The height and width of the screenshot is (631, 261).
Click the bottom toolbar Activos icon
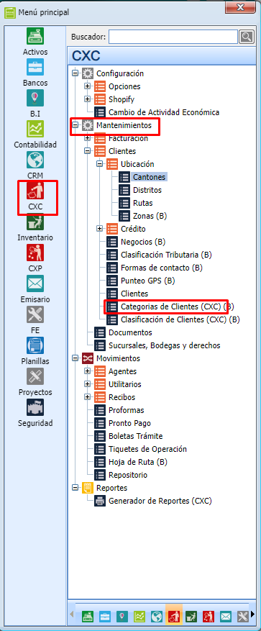click(x=88, y=616)
